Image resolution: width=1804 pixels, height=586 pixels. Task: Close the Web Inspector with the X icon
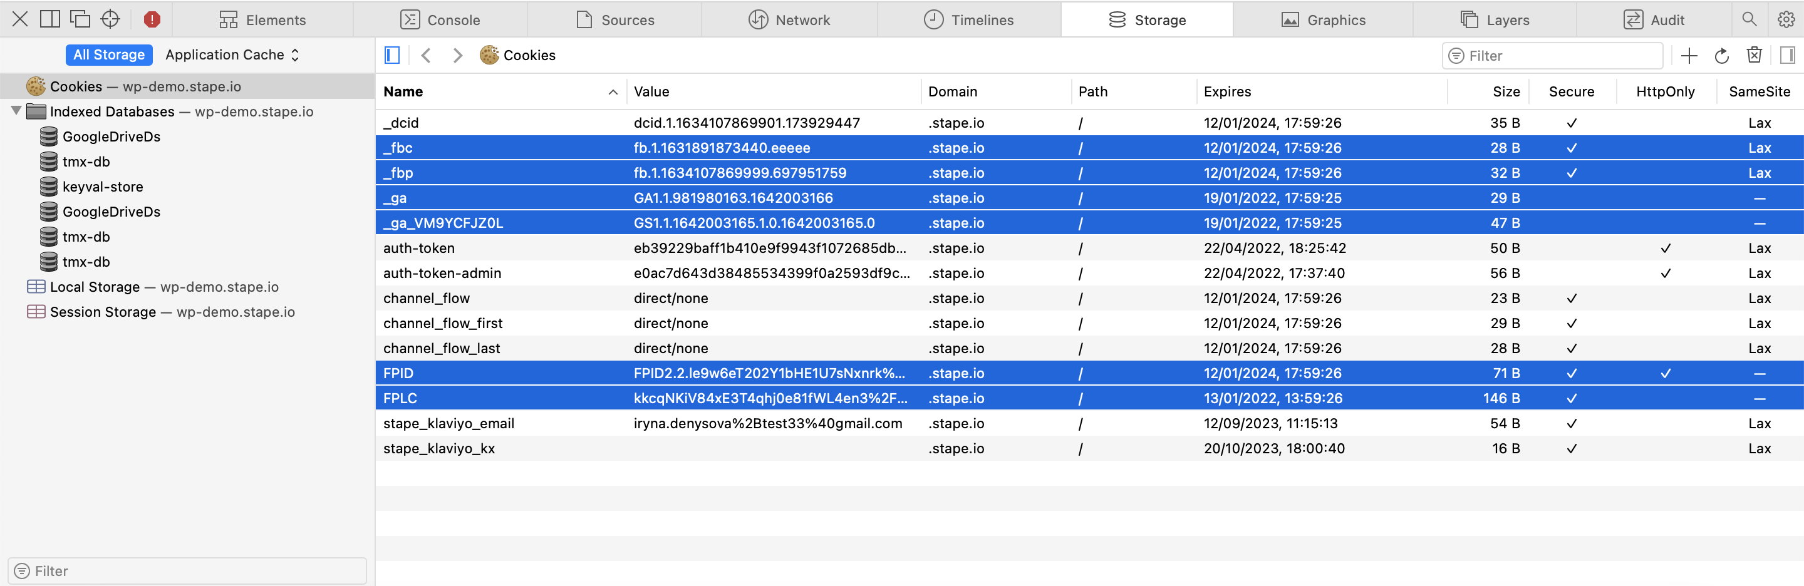coord(20,19)
